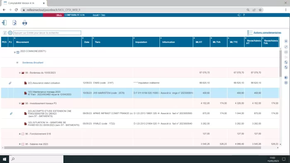
Task: Collapse the 98 - Investissement travaux P3 node
Action: click(20, 103)
